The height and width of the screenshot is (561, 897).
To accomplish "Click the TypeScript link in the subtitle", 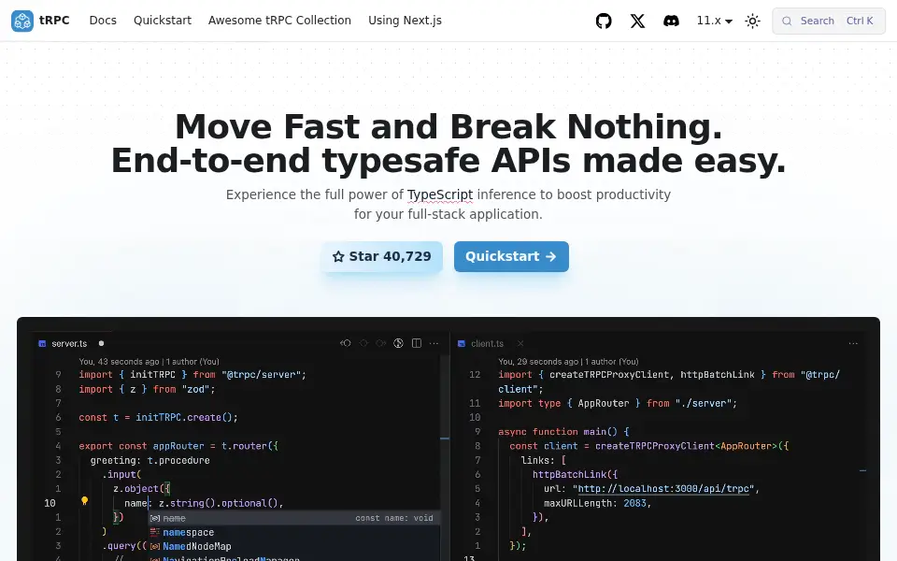I will point(440,194).
